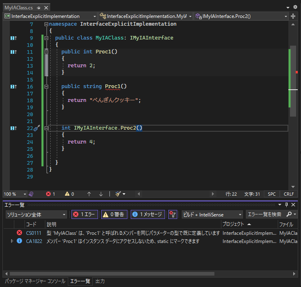This screenshot has width=301, height=287.
Task: Click the SPC indentation setting
Action: pos(272,194)
